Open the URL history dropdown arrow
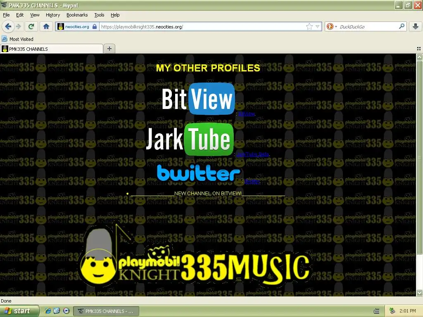 coord(318,26)
